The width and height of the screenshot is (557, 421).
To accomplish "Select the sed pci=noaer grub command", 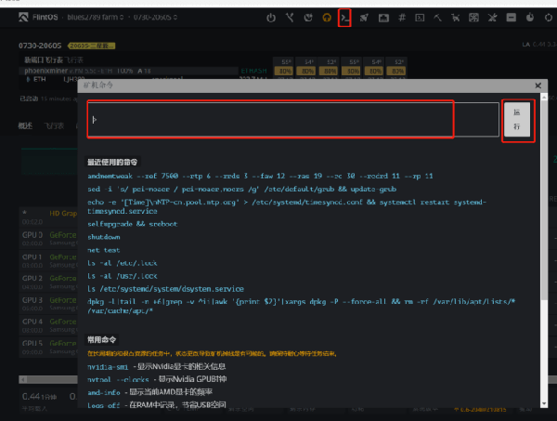I will (x=242, y=190).
